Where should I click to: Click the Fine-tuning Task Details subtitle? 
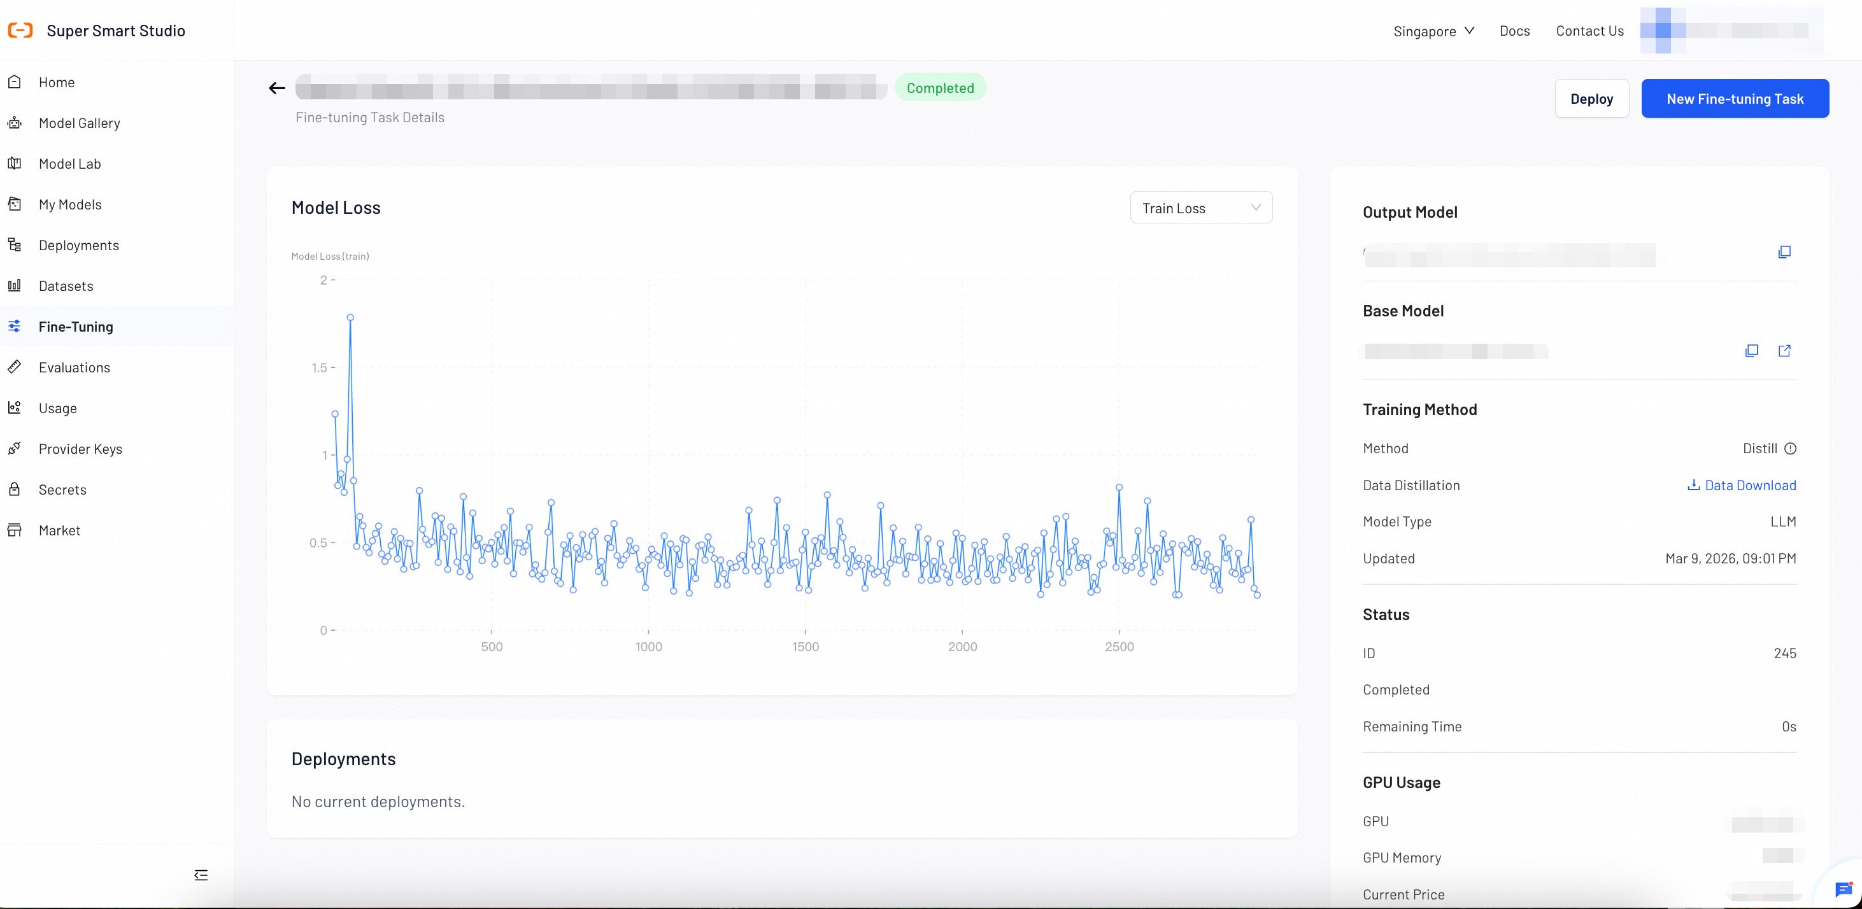click(369, 117)
